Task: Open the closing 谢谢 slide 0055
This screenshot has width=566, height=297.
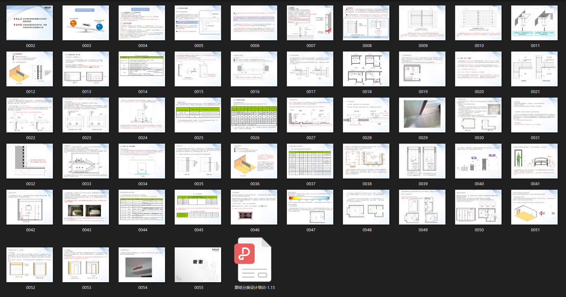Action: point(198,265)
